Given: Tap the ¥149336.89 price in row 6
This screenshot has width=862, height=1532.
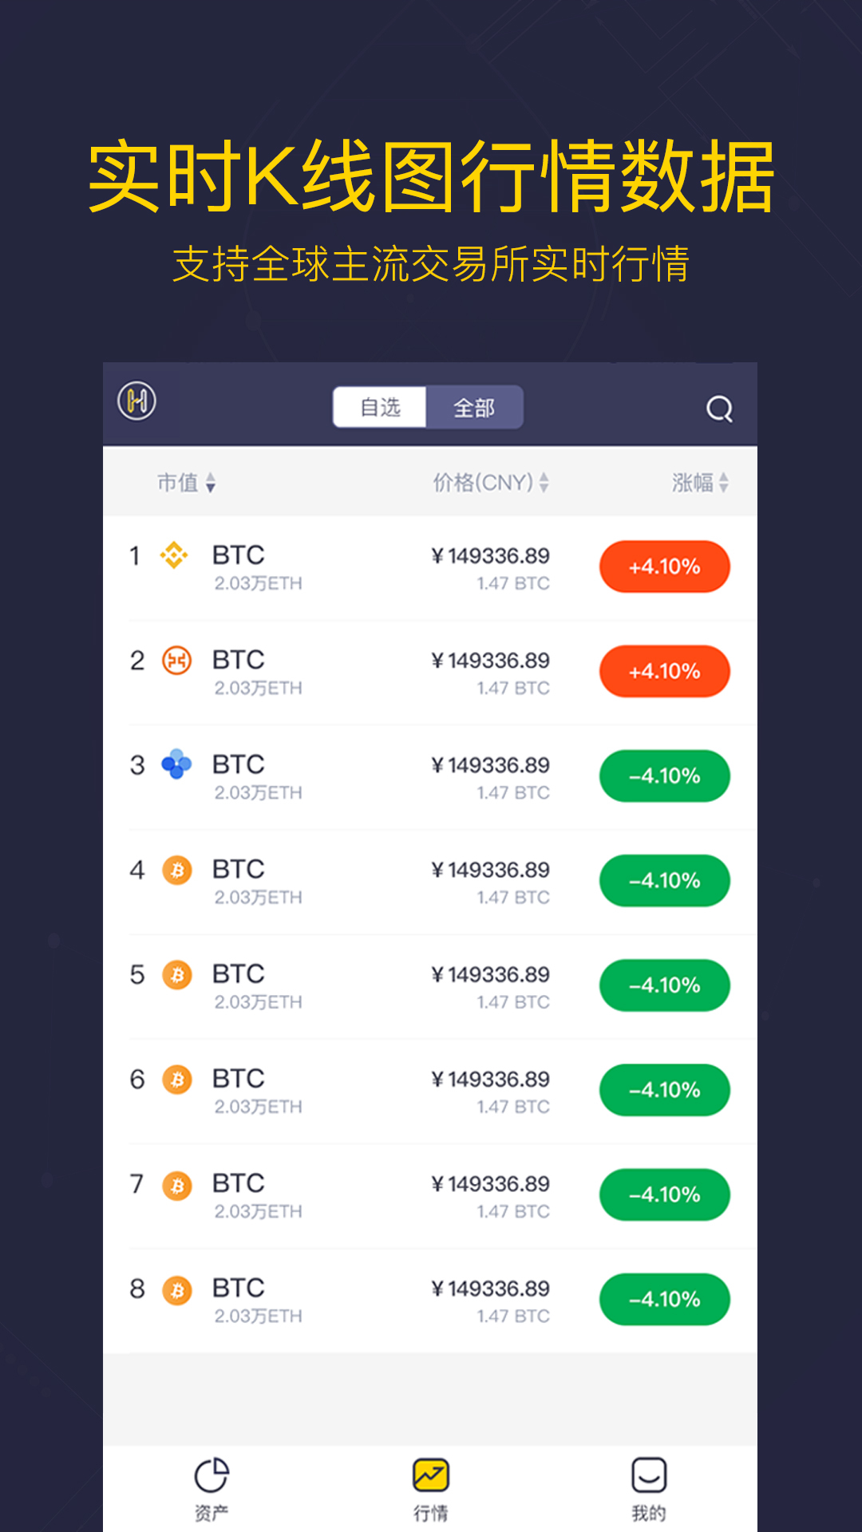Looking at the screenshot, I should [491, 1080].
